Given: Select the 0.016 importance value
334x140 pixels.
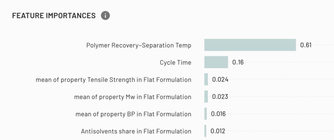Looking at the screenshot, I should [218, 114].
